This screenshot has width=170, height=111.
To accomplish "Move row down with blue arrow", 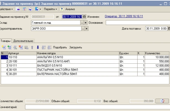I will coord(38,47).
